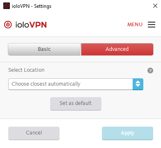161x148 pixels.
Task: Click the black iolo text in header logo
Action: tap(22, 25)
